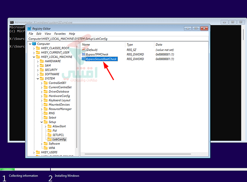Image resolution: width=247 pixels, height=182 pixels.
Task: Select the BypassSecureBootCheck value name
Action: point(101,59)
